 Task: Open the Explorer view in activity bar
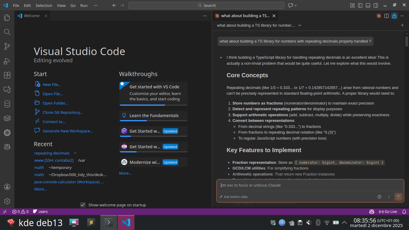7,18
